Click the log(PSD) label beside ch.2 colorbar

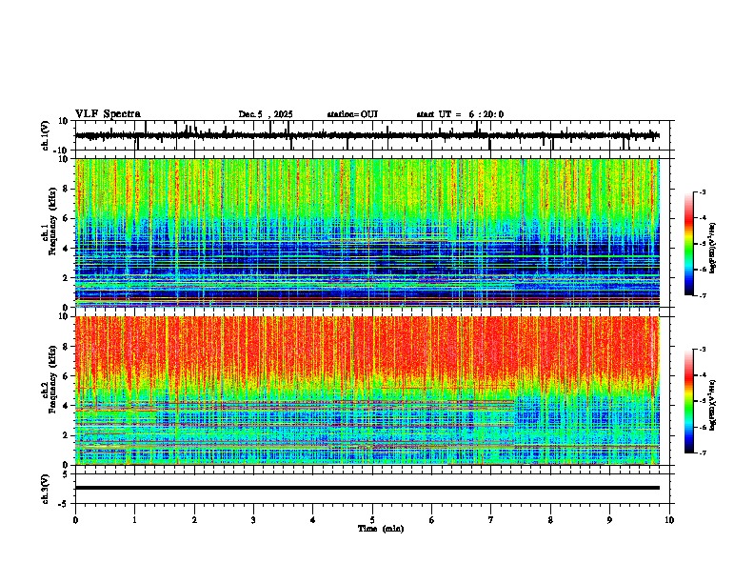tap(712, 405)
